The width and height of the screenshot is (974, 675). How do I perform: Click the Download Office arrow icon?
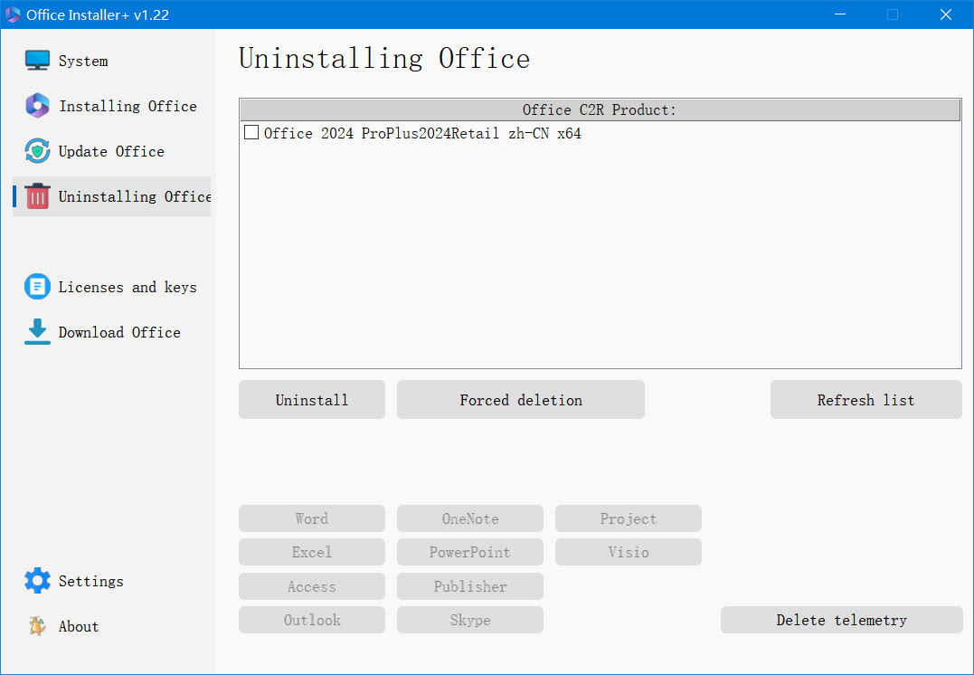(37, 332)
